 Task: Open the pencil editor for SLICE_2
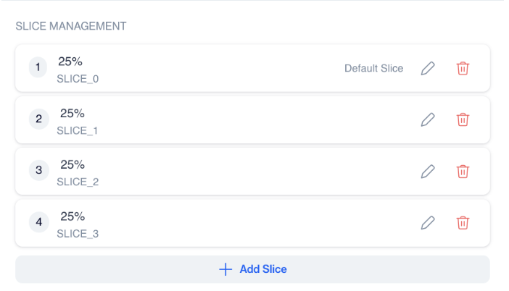click(x=428, y=172)
